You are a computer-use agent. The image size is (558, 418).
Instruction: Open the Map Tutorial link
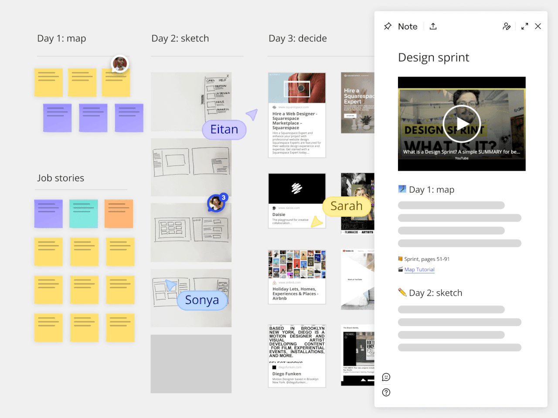(419, 270)
